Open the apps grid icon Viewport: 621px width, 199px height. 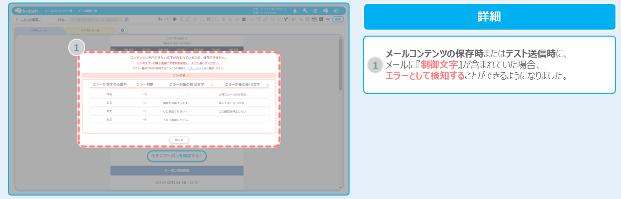(x=315, y=11)
